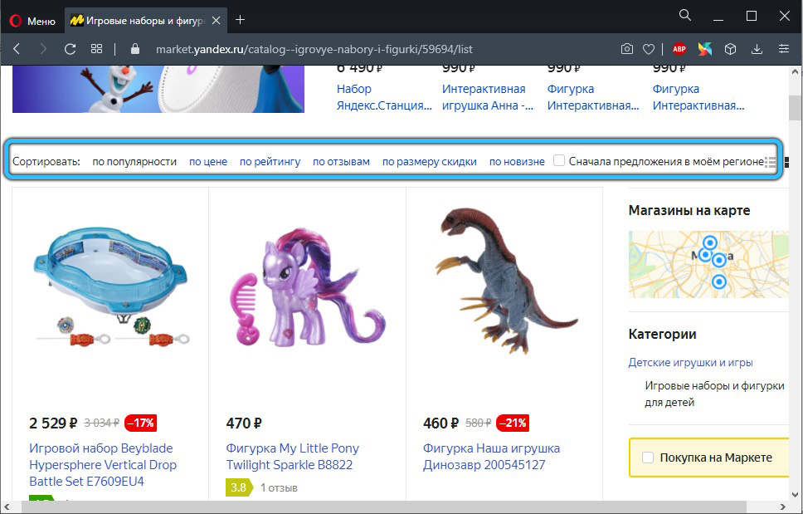Enable Сначала предложения в моём регионе checkbox

tap(559, 161)
